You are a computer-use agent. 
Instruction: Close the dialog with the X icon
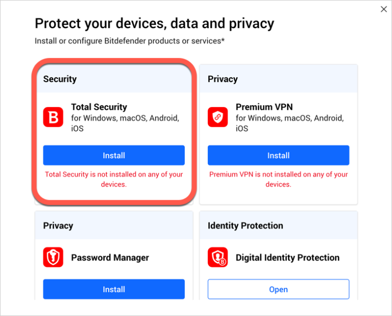384,9
